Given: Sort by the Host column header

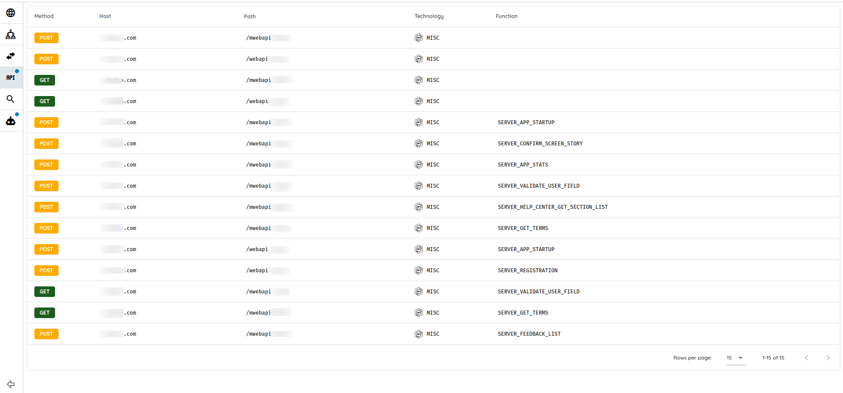Looking at the screenshot, I should click(105, 16).
